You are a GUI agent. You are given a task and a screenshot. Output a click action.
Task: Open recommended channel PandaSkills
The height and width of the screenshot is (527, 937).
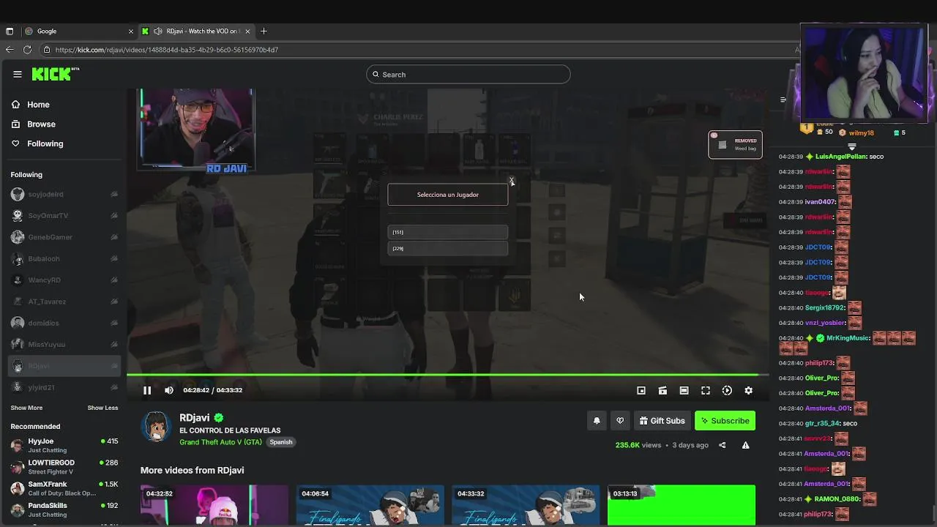(x=64, y=509)
